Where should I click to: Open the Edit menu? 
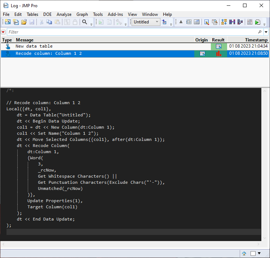(18, 14)
